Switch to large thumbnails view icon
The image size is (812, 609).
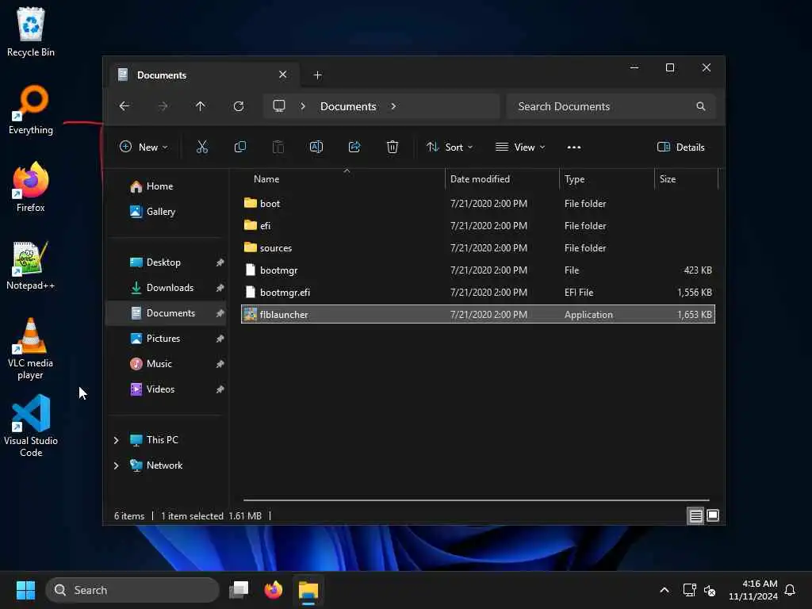coord(713,515)
